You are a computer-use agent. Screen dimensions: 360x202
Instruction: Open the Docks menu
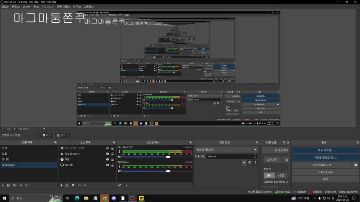pos(36,7)
